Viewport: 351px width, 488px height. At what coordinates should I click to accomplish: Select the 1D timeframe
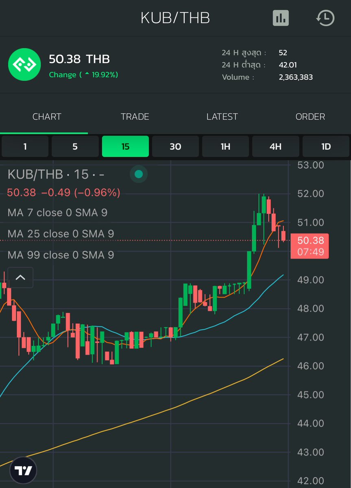point(326,146)
